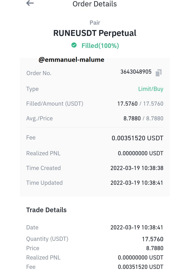
Task: Copy the order number with copy icon
Action: click(x=159, y=73)
